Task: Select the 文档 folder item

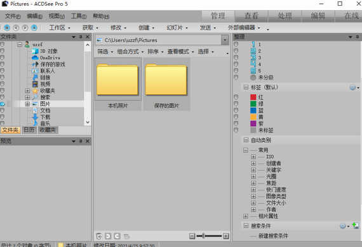Action: tap(45, 110)
